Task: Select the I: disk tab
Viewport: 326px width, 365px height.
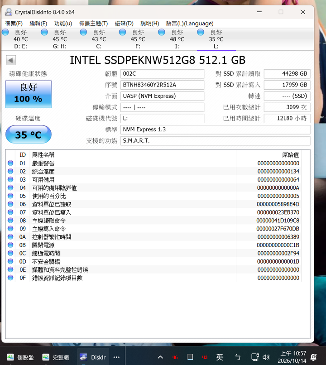Action: 177,39
